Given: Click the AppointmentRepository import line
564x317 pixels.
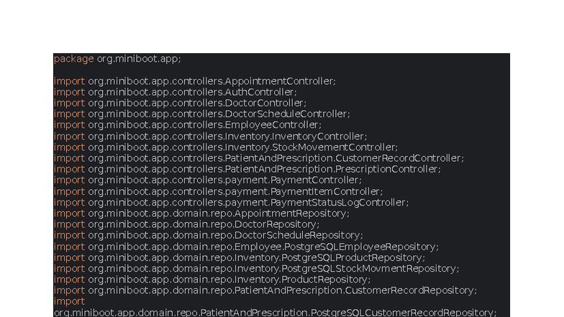Looking at the screenshot, I should tap(201, 213).
